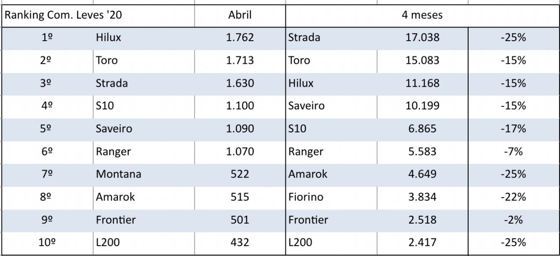Select the -7% variation cell
Image resolution: width=560 pixels, height=256 pixels.
click(x=513, y=152)
